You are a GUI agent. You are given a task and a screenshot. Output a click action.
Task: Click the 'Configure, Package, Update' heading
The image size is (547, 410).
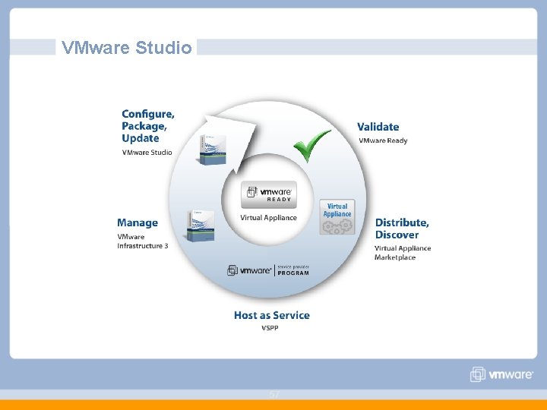pos(148,126)
